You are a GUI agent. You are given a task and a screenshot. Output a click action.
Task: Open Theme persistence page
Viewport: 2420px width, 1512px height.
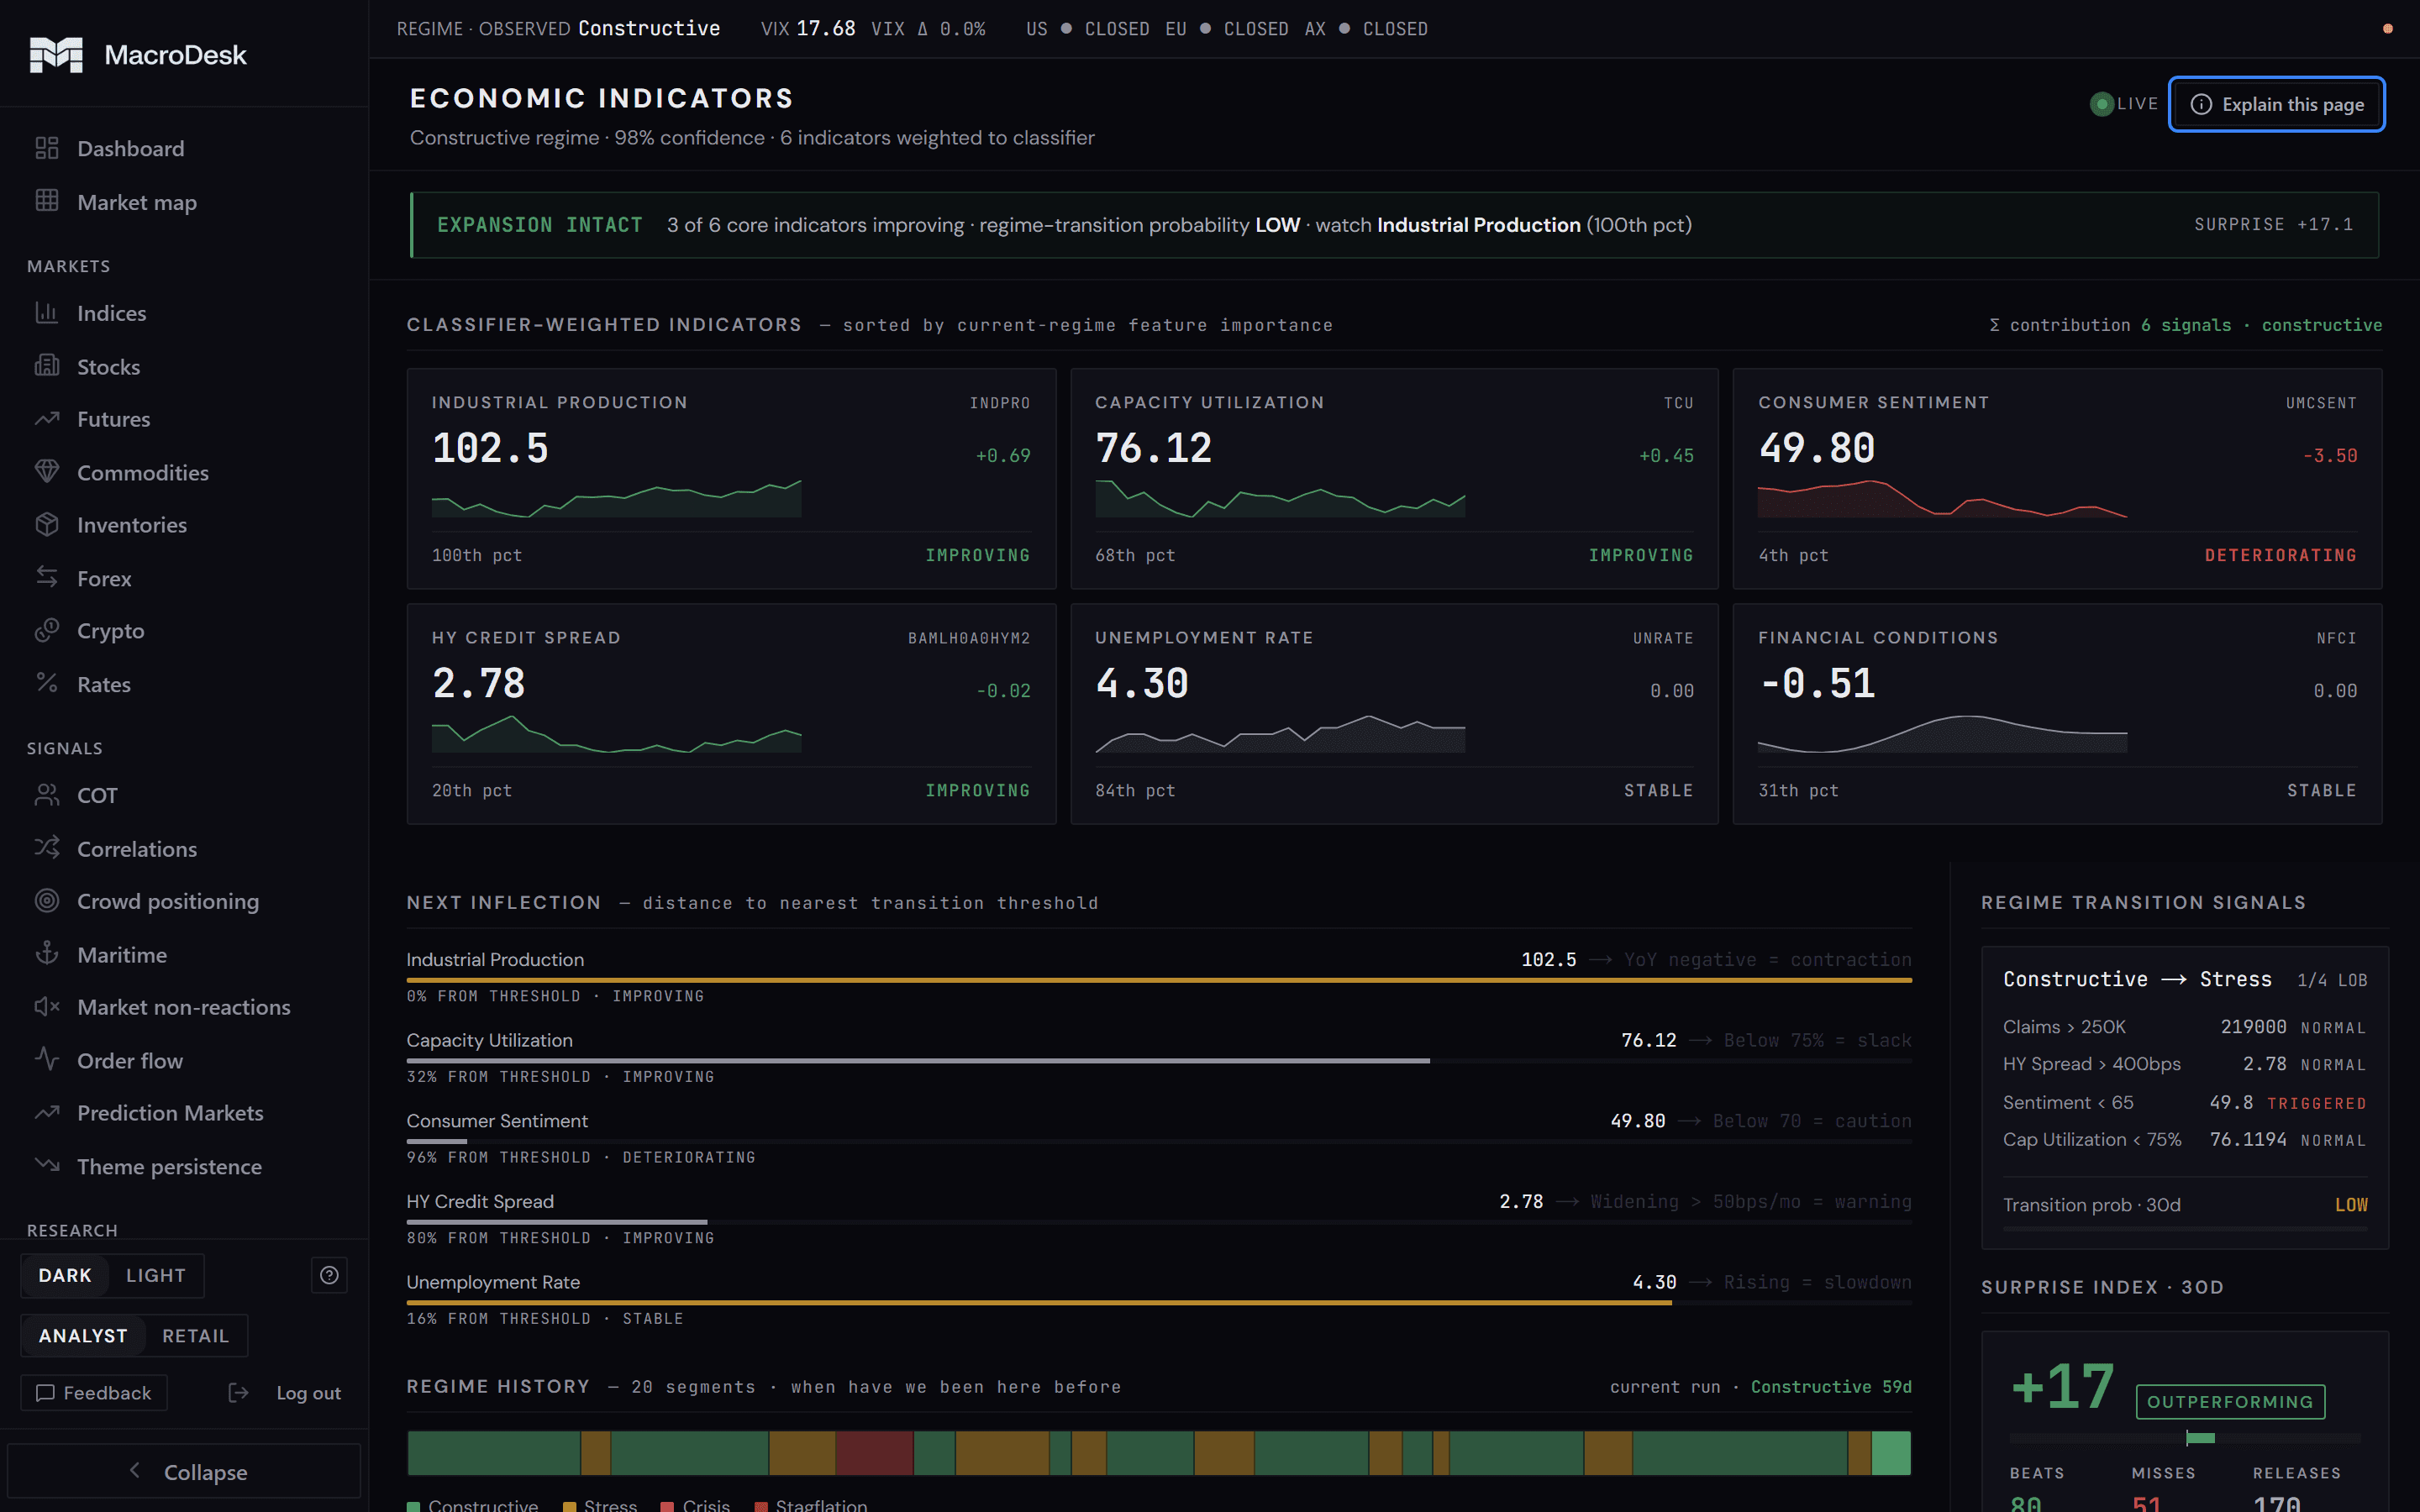(x=170, y=1166)
